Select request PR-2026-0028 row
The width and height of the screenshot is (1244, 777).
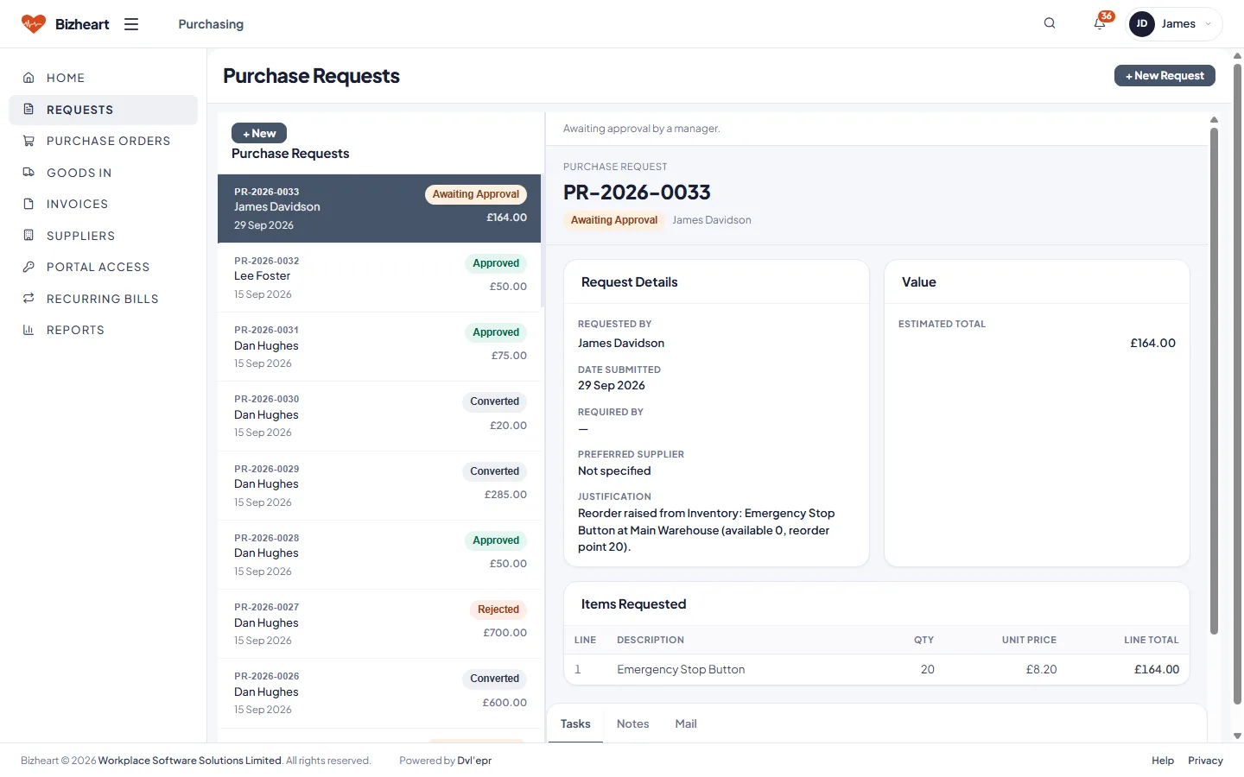(379, 554)
